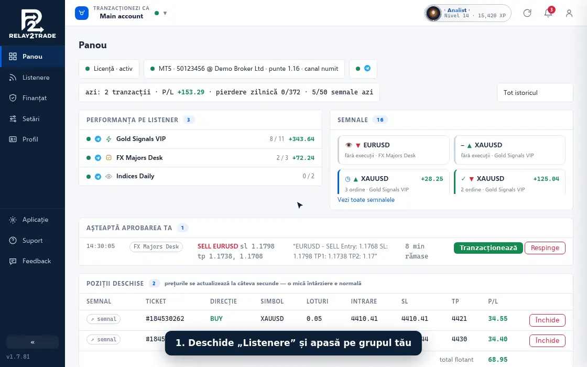
Task: Click the eye icon on Indices Daily row
Action: 108,176
